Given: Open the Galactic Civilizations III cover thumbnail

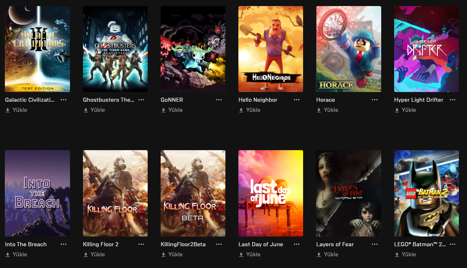Looking at the screenshot, I should click(x=38, y=49).
